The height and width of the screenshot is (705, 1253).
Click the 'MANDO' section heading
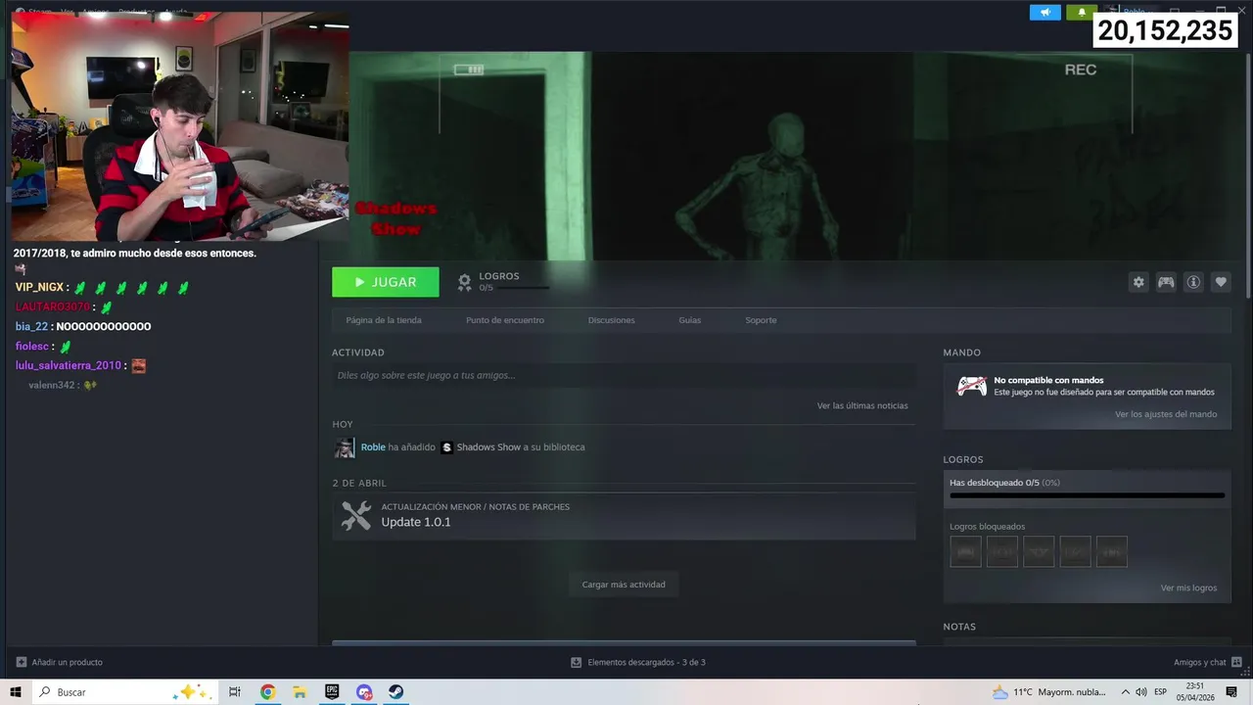click(x=962, y=352)
